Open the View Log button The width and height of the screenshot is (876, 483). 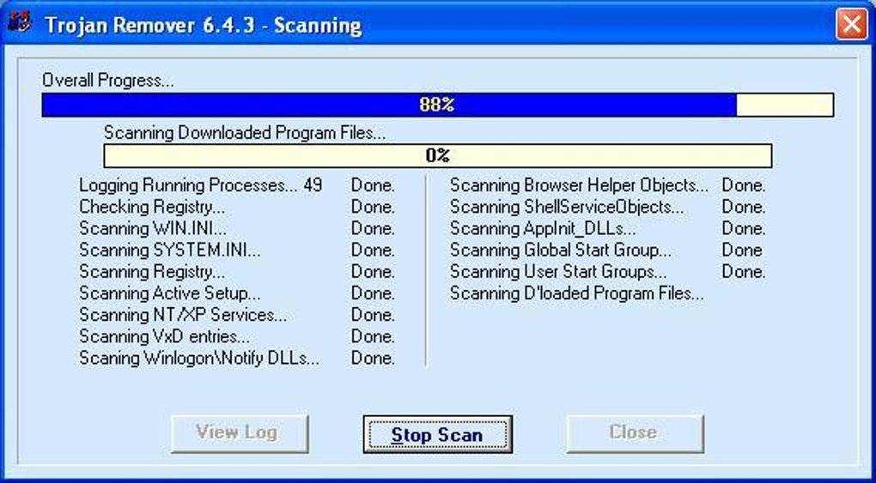[239, 432]
